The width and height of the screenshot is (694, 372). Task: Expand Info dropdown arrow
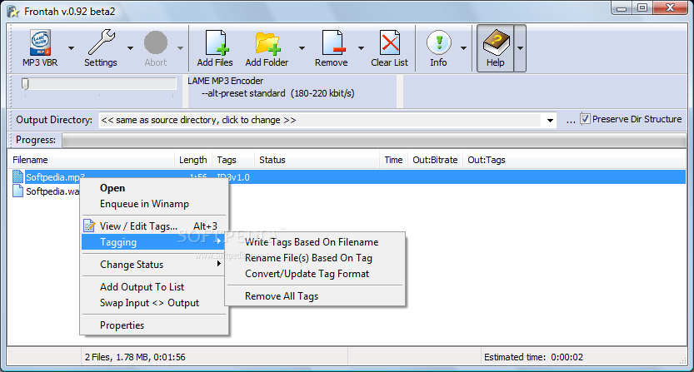point(463,47)
